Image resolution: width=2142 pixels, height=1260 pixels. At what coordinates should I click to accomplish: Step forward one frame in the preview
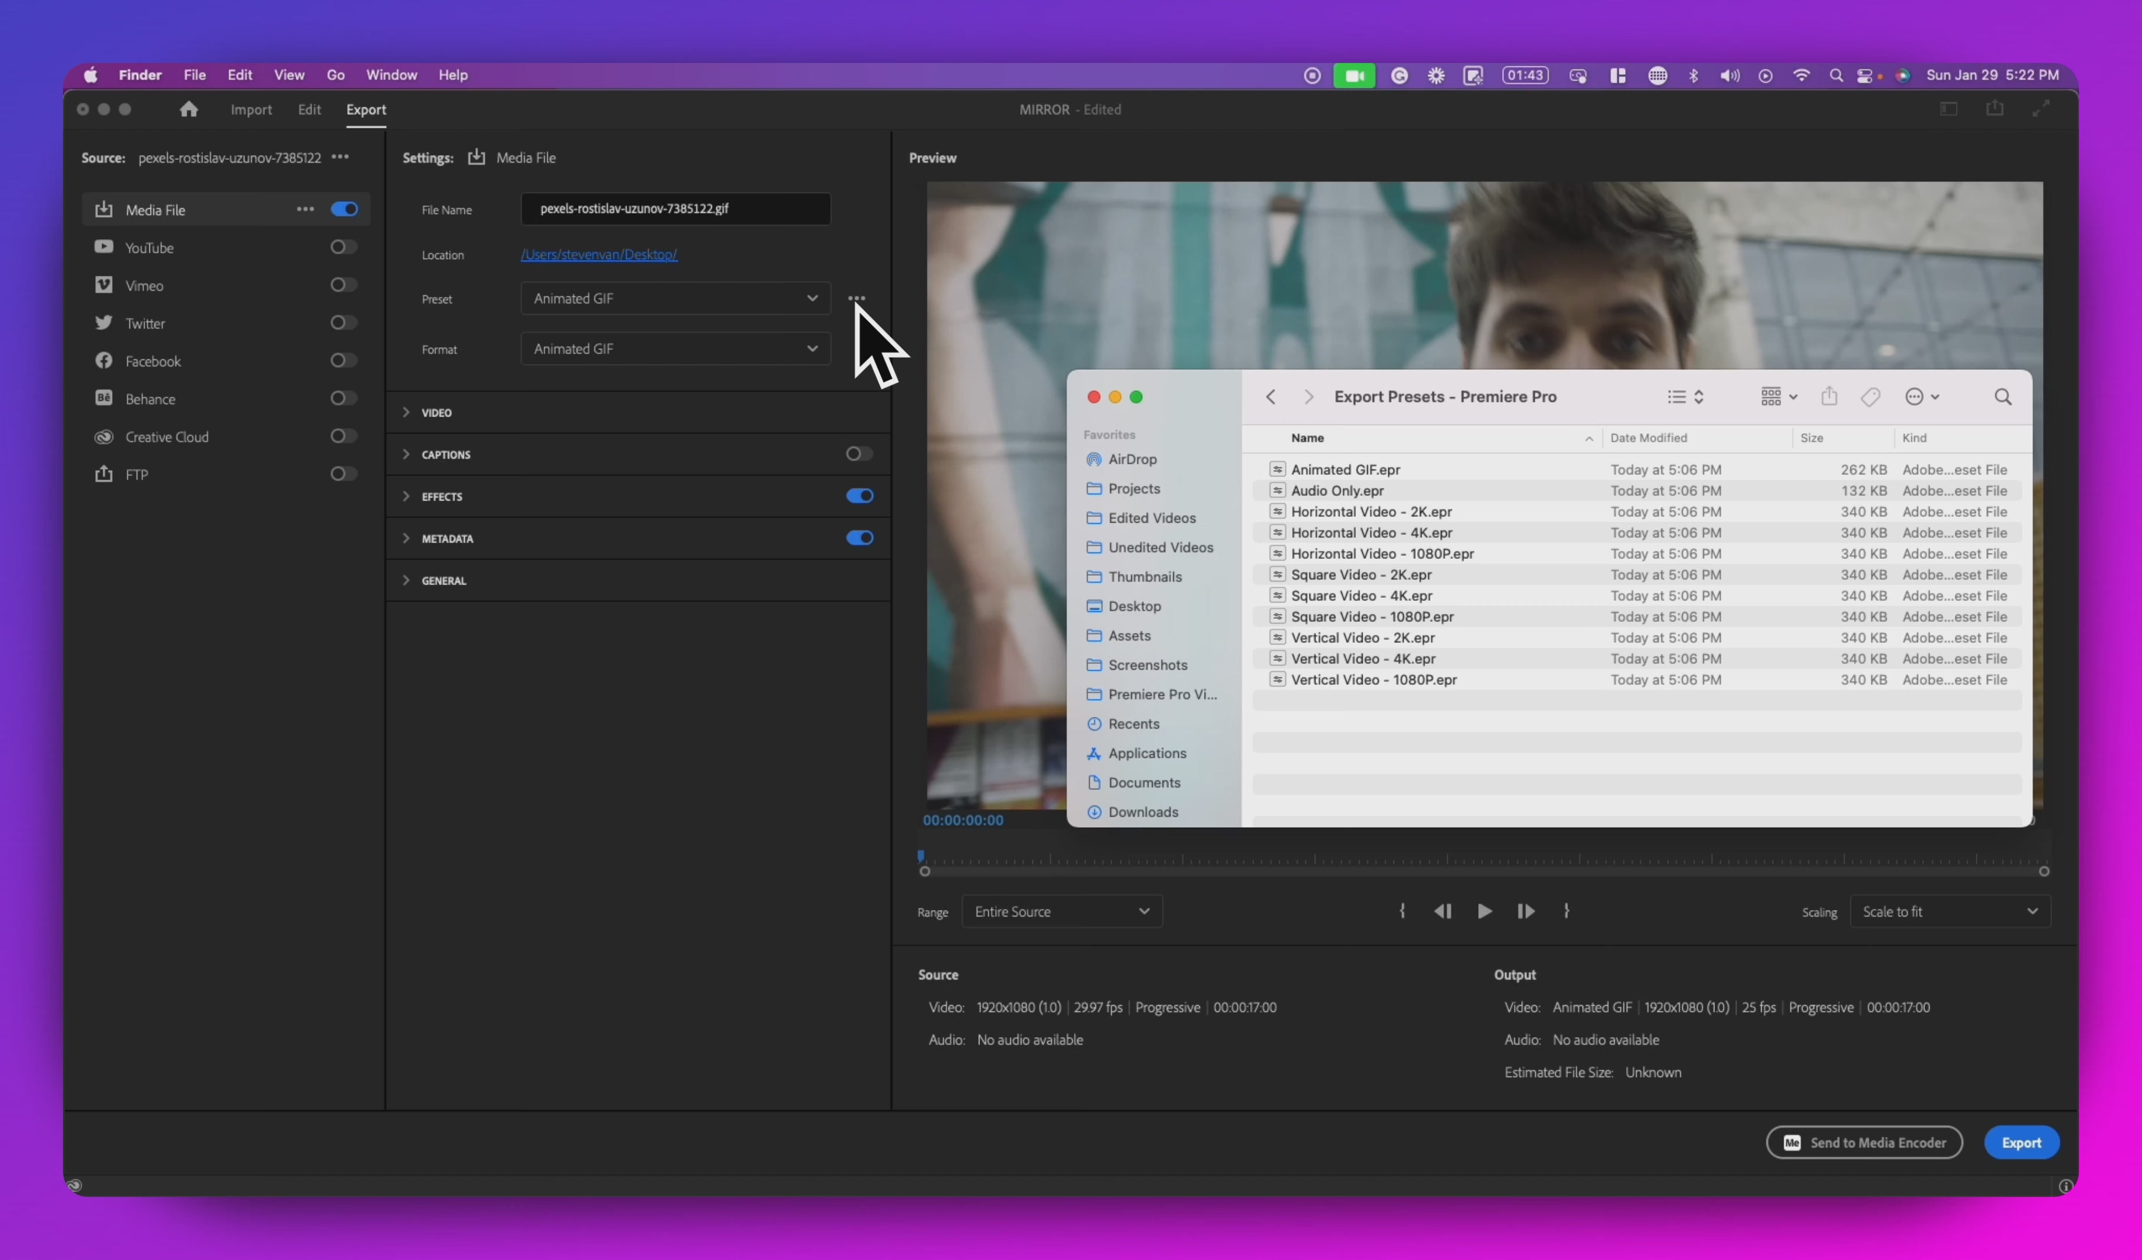[1526, 911]
